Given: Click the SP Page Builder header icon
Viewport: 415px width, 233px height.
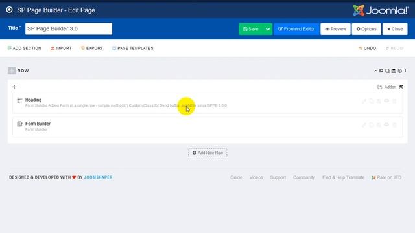Looking at the screenshot, I should [x=9, y=10].
